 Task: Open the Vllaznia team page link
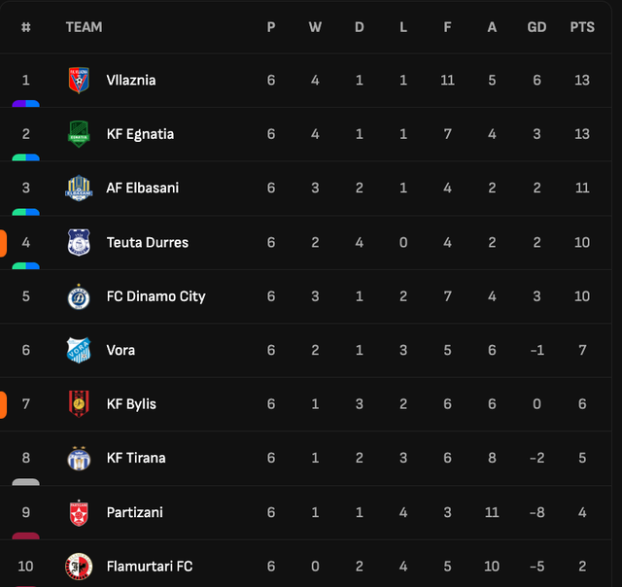click(x=130, y=80)
